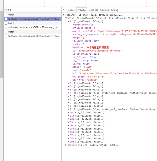This screenshot has width=157, height=161.
Task: Expand data item 5
Action: click(69, 96)
